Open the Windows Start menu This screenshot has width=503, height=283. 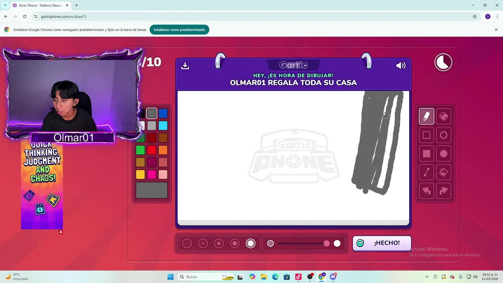(x=170, y=277)
